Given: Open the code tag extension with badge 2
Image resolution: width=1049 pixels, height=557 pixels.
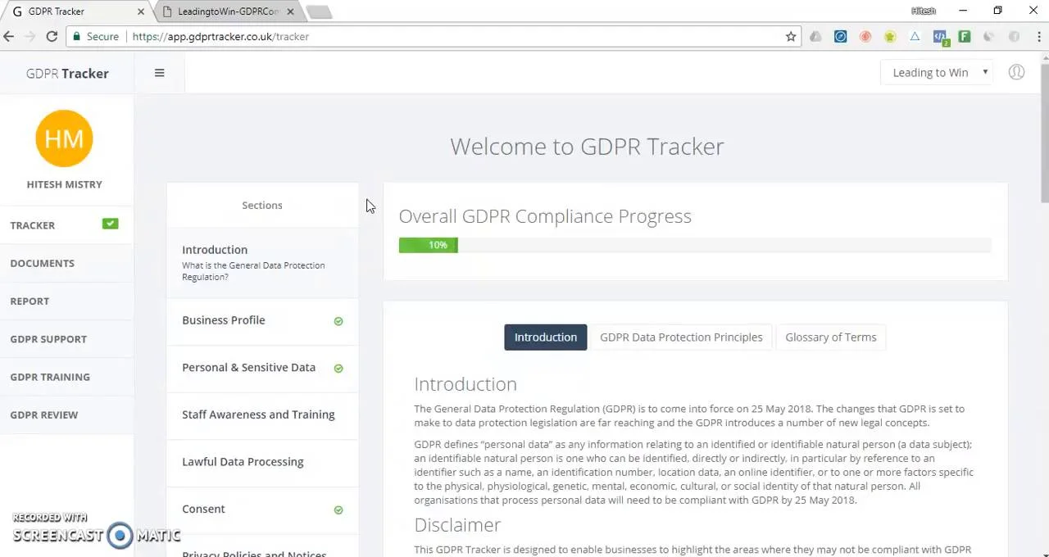Looking at the screenshot, I should click(x=940, y=37).
